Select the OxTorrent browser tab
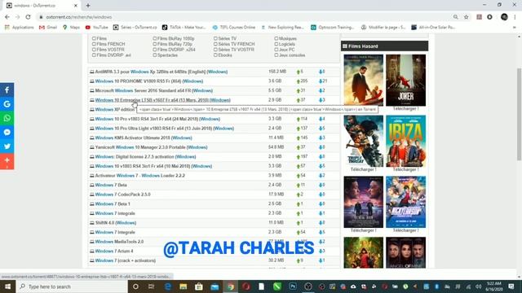522x293 pixels. coord(42,6)
